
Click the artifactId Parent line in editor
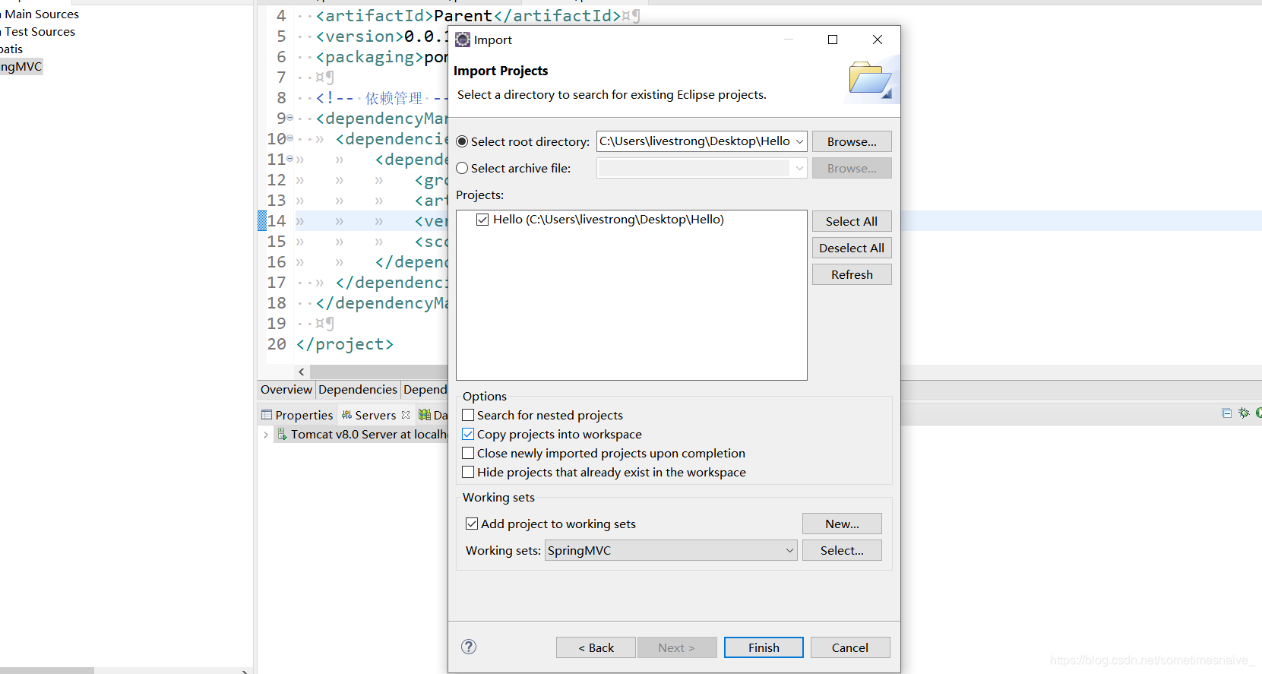pyautogui.click(x=469, y=15)
